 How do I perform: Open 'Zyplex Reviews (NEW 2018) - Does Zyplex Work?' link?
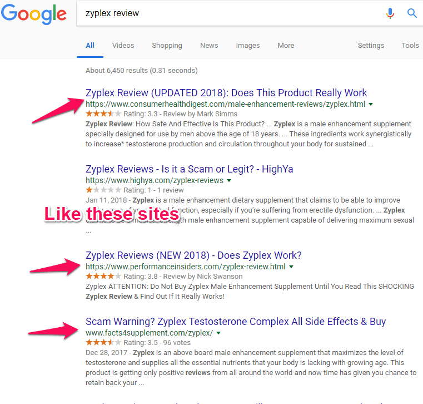pos(193,255)
